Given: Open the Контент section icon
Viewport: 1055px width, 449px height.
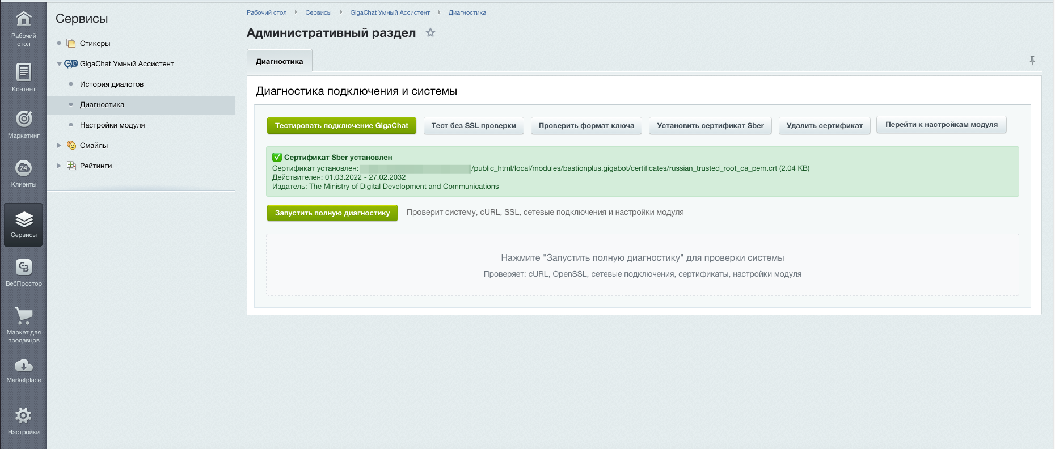Looking at the screenshot, I should (23, 72).
